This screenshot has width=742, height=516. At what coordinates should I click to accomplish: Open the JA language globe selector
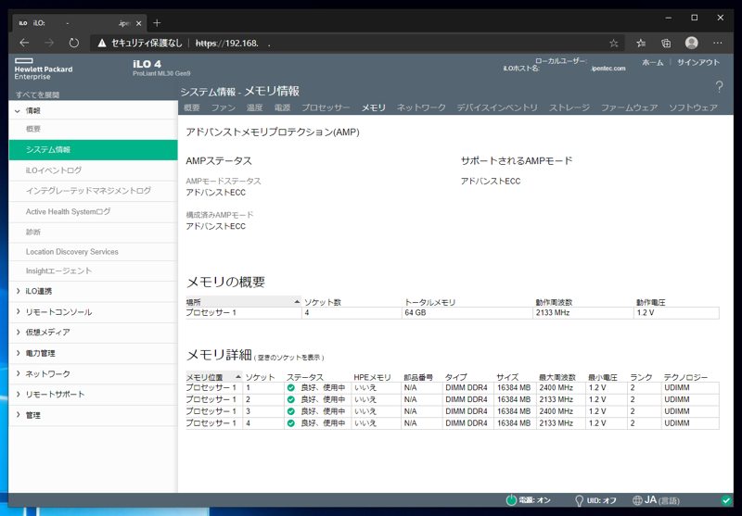tap(637, 500)
